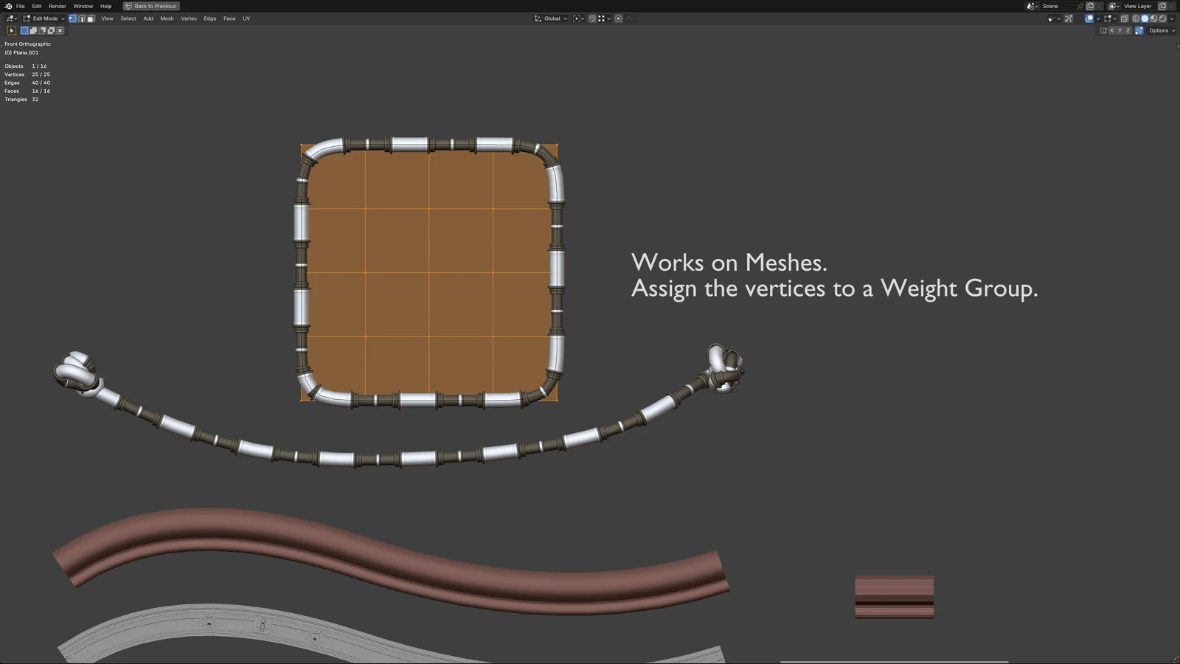The width and height of the screenshot is (1180, 664).
Task: Switch to wireframe viewport shading
Action: (1136, 18)
